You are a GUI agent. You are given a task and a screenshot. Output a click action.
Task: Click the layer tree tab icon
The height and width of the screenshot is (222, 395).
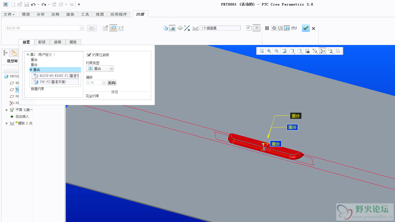point(13,52)
